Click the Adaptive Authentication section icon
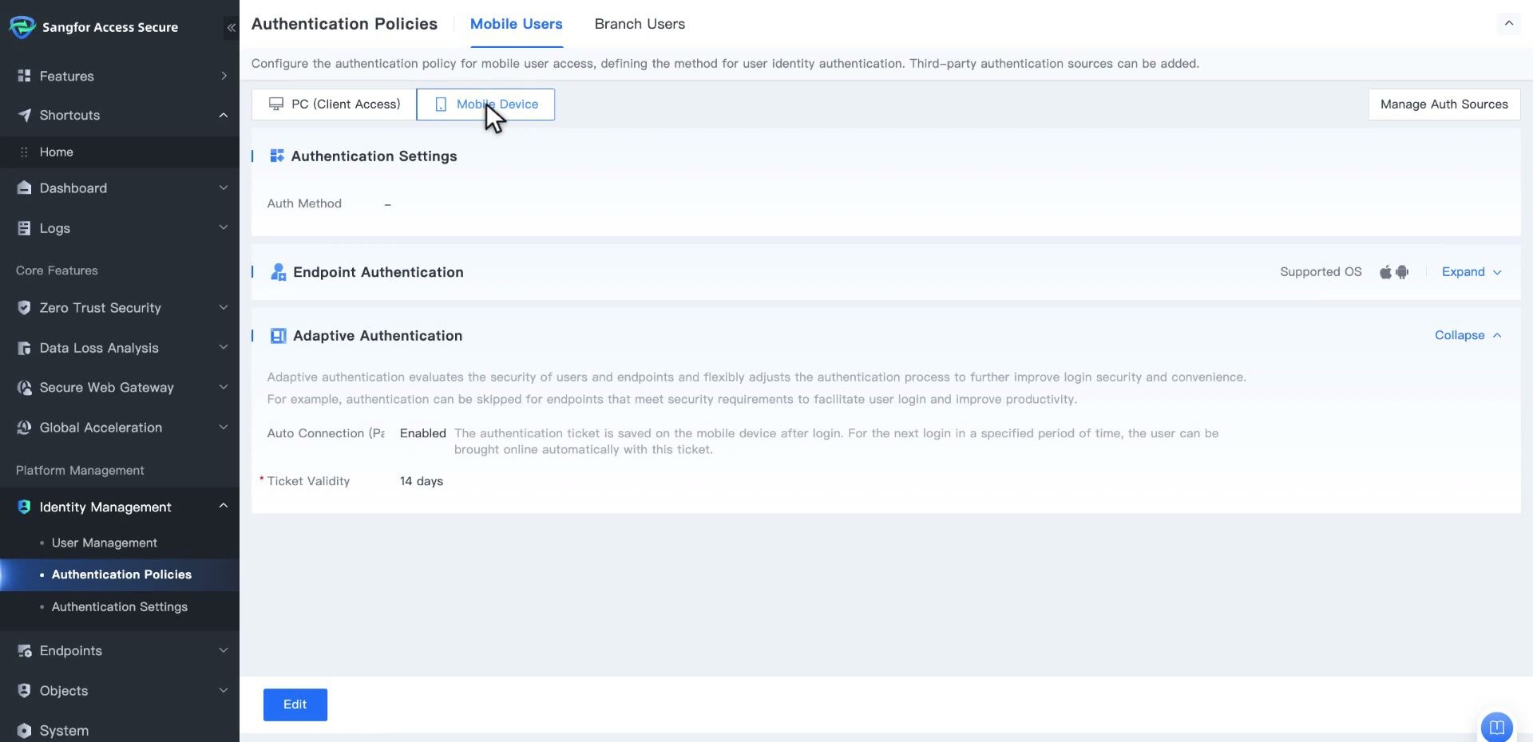Image resolution: width=1533 pixels, height=742 pixels. (278, 336)
